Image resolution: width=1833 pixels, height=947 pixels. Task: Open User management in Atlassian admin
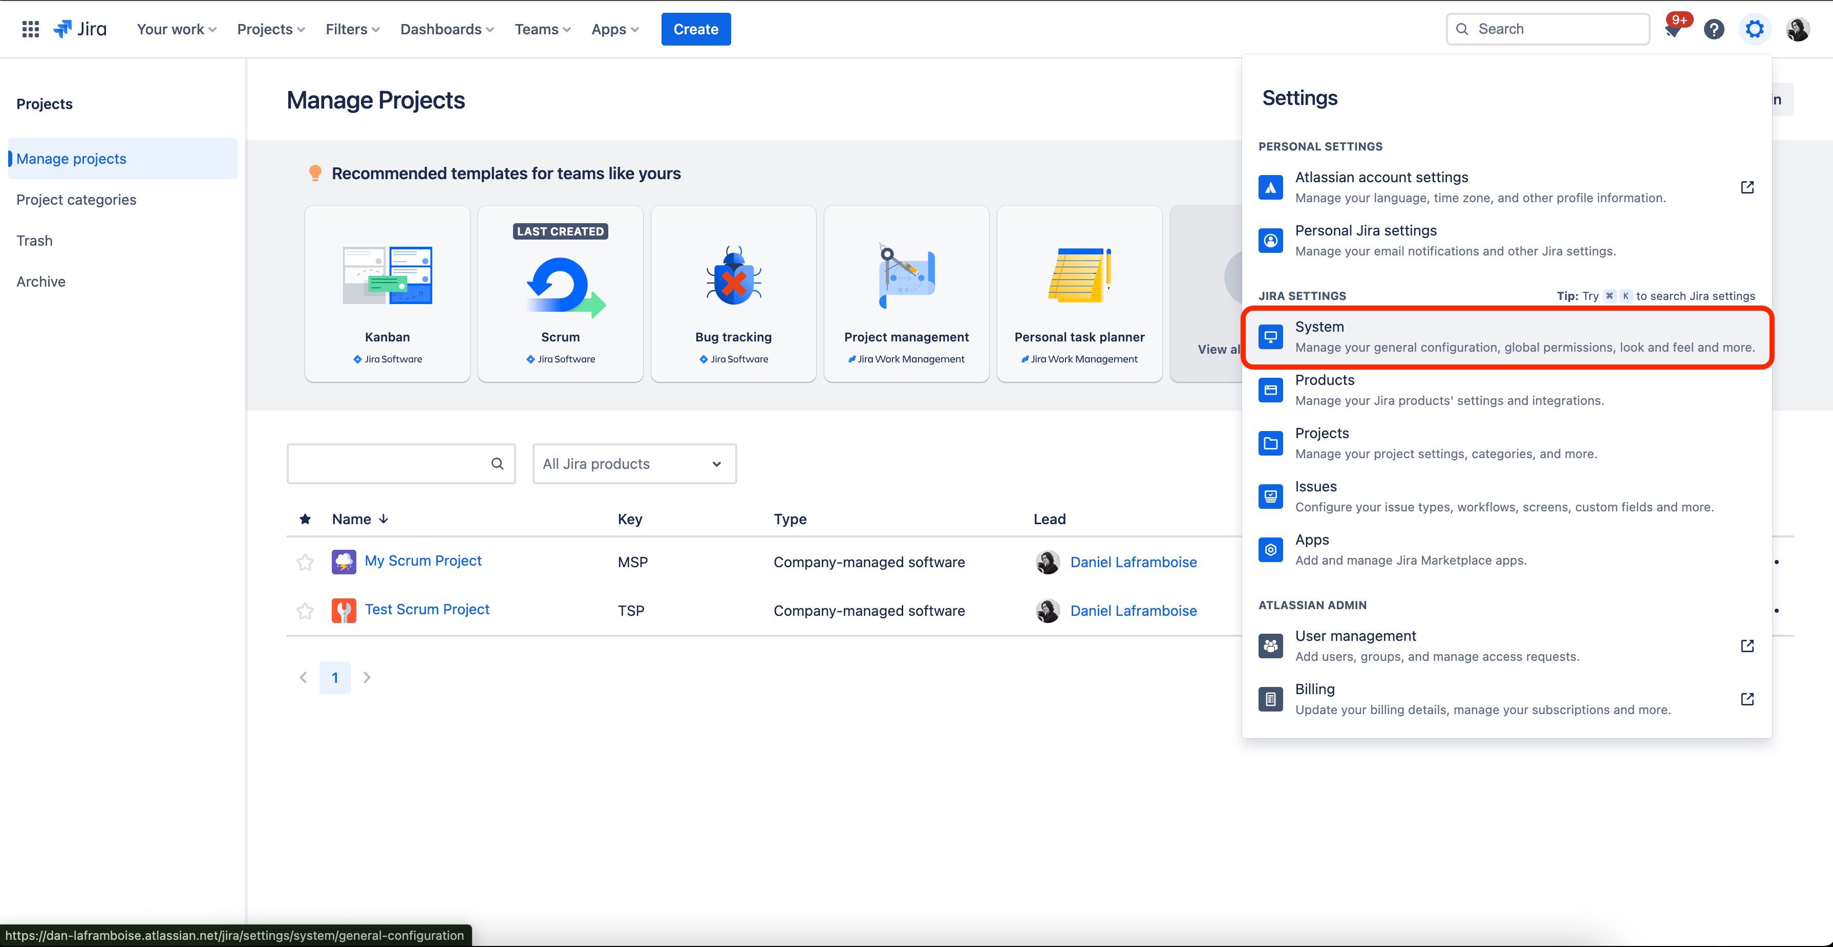pyautogui.click(x=1507, y=646)
